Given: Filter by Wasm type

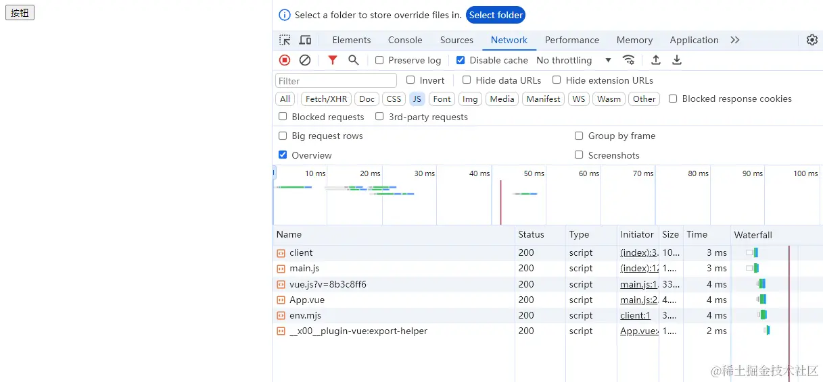Looking at the screenshot, I should click(609, 99).
